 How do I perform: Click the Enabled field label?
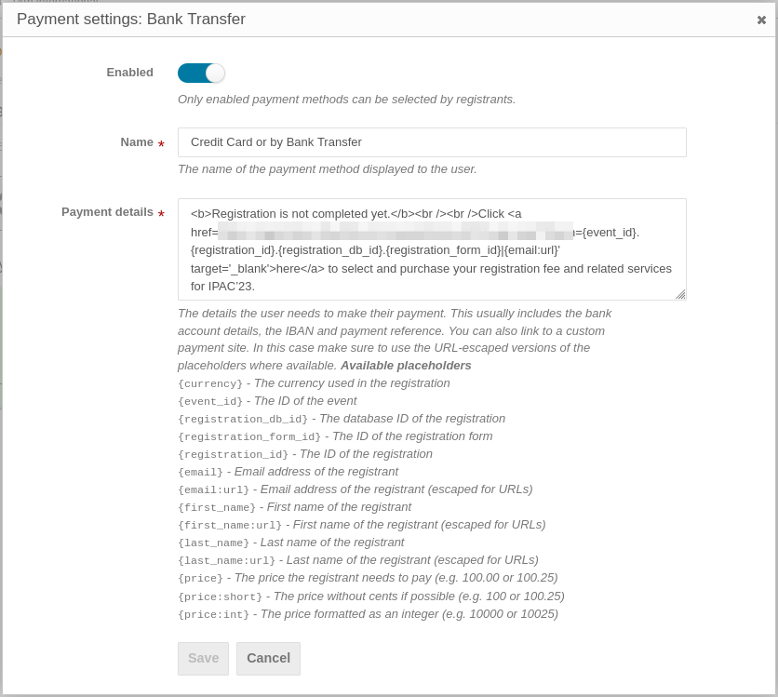(129, 73)
